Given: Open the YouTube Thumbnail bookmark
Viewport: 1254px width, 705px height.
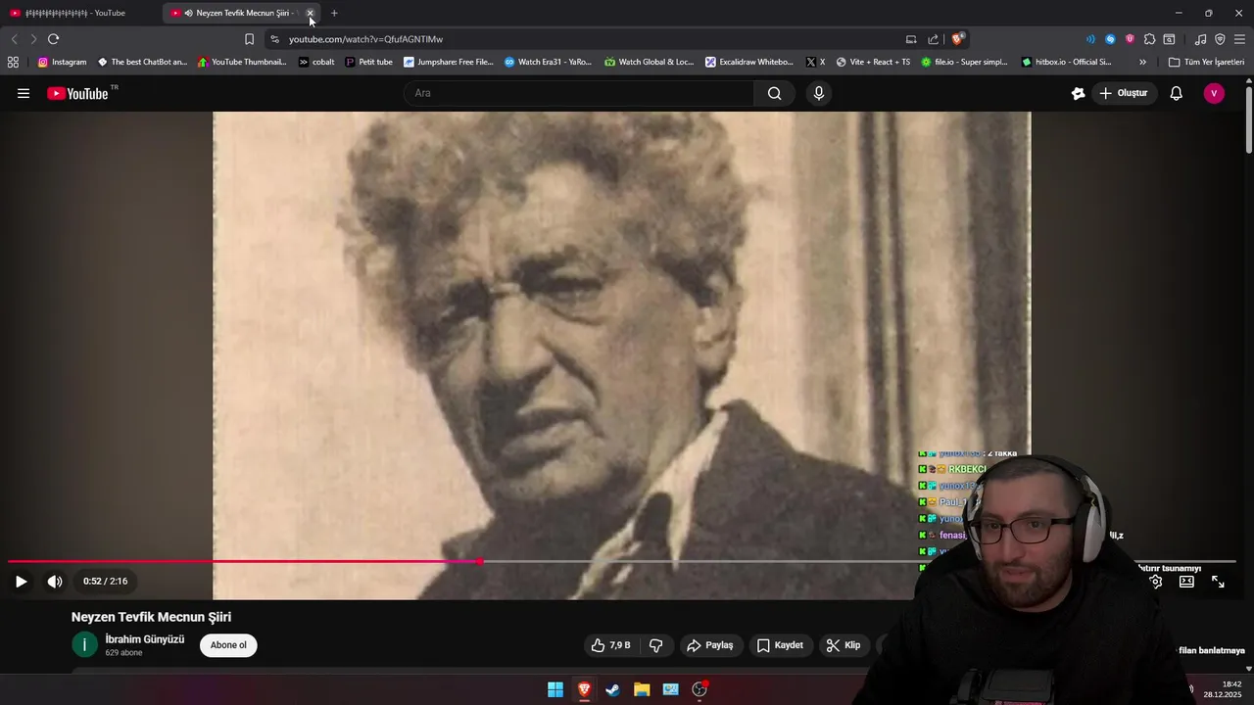Looking at the screenshot, I should (x=242, y=62).
